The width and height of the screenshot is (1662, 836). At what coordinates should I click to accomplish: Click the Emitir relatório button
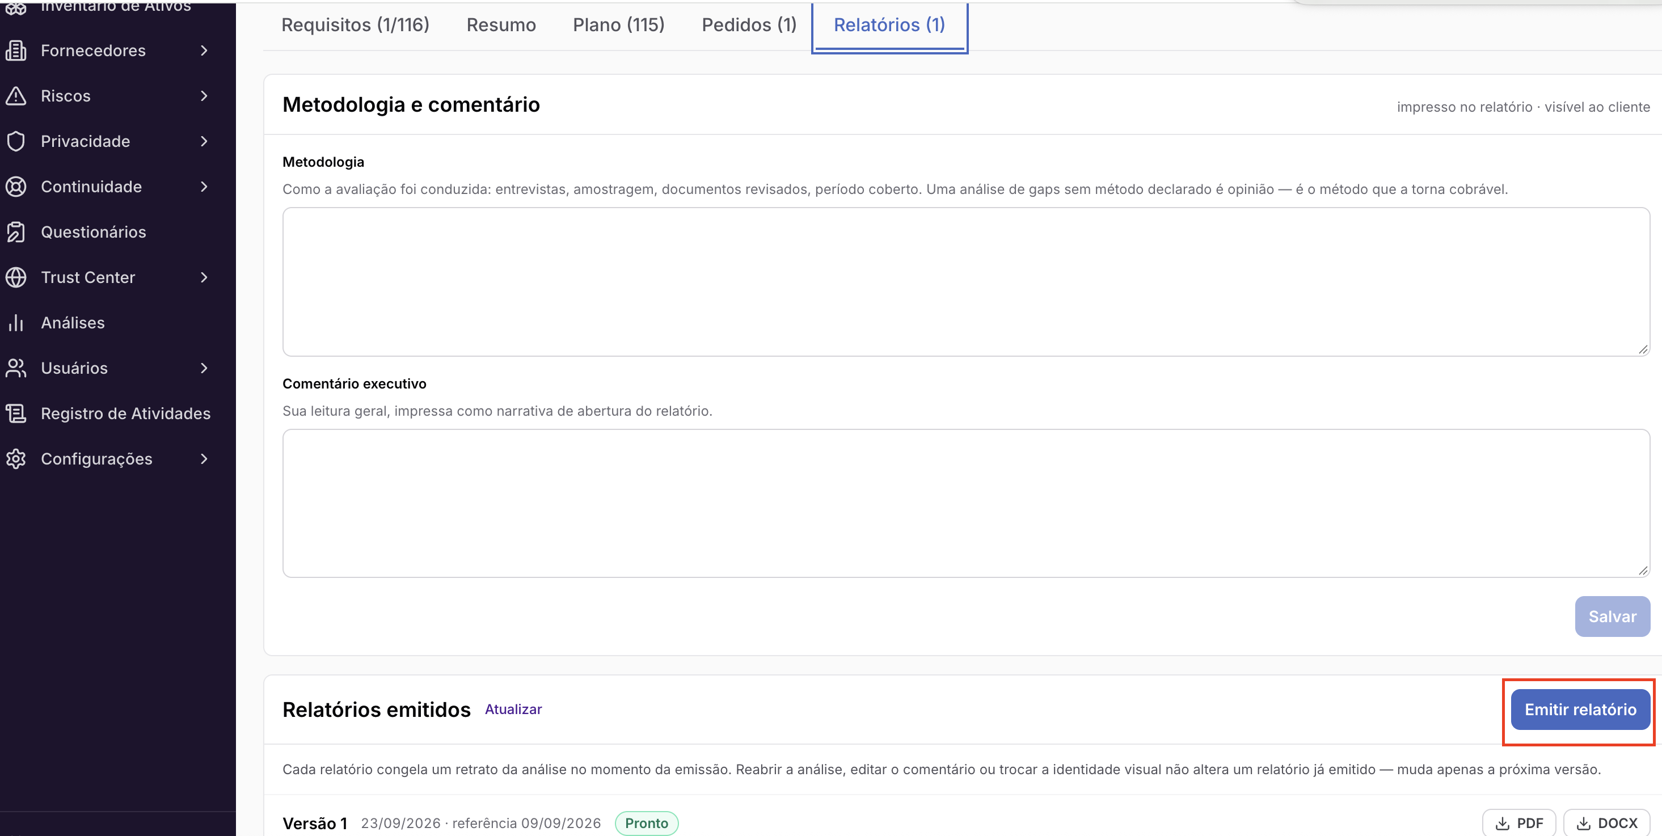1580,710
